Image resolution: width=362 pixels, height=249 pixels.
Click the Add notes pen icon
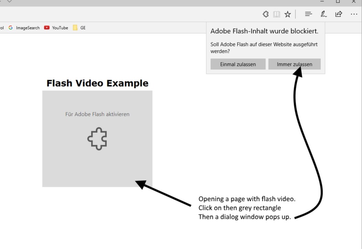coord(323,14)
